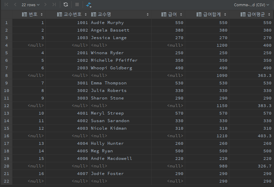Screen dimensions: 274x187
Task: Select the 교수번호 cell with value 4007
Action: tap(67, 174)
